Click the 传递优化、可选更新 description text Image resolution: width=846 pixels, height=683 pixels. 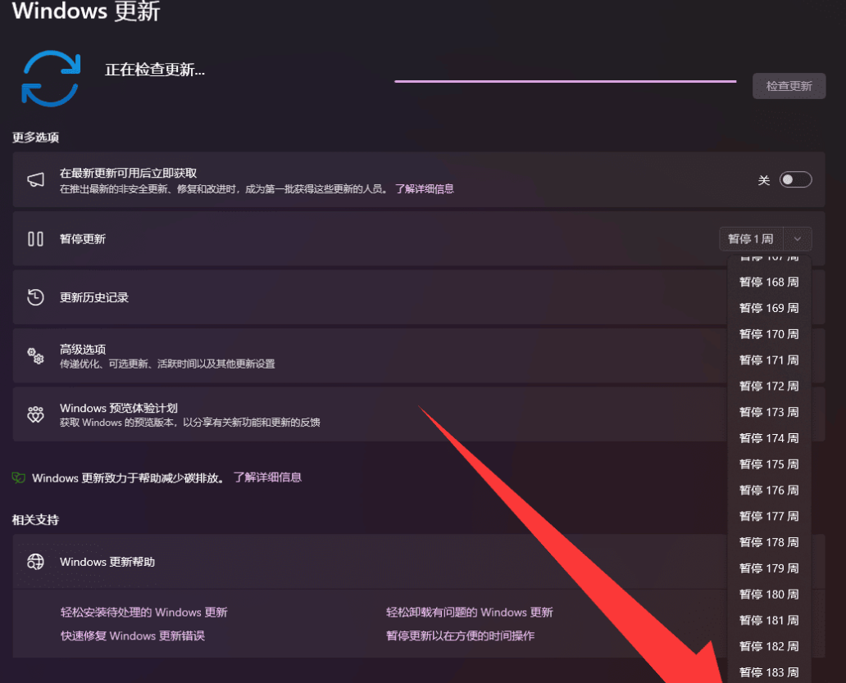point(167,364)
